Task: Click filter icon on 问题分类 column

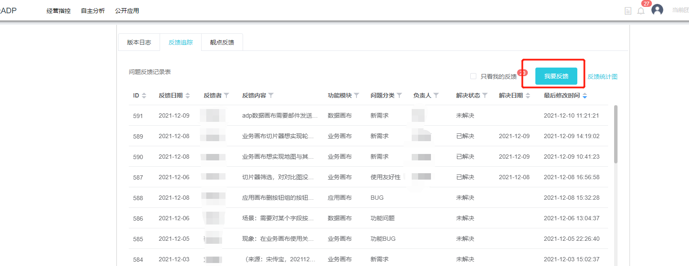Action: point(399,95)
